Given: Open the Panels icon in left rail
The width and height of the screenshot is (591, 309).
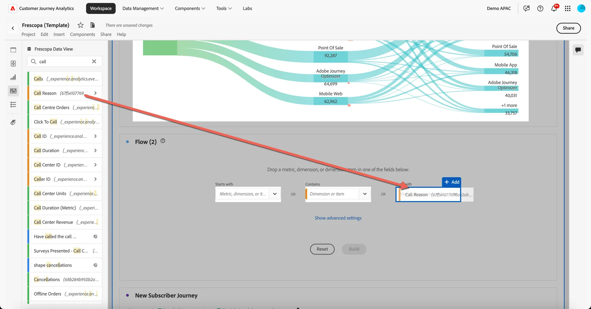Looking at the screenshot, I should point(13,50).
